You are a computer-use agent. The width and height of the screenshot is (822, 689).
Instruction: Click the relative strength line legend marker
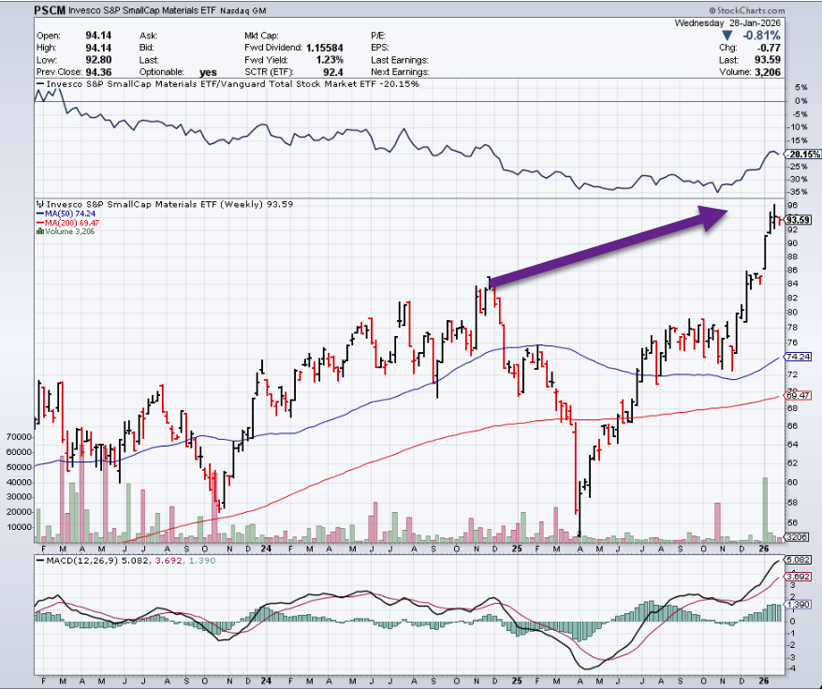coord(38,84)
